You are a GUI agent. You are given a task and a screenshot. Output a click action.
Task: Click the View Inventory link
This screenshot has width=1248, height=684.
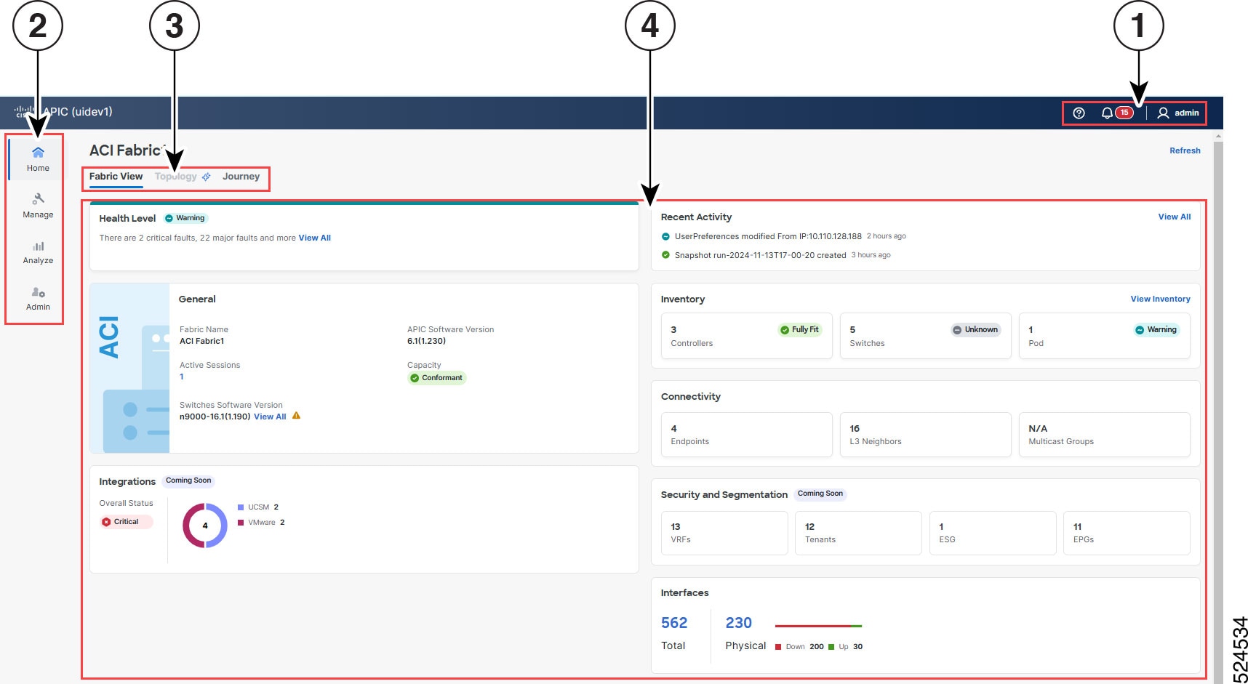pyautogui.click(x=1160, y=299)
